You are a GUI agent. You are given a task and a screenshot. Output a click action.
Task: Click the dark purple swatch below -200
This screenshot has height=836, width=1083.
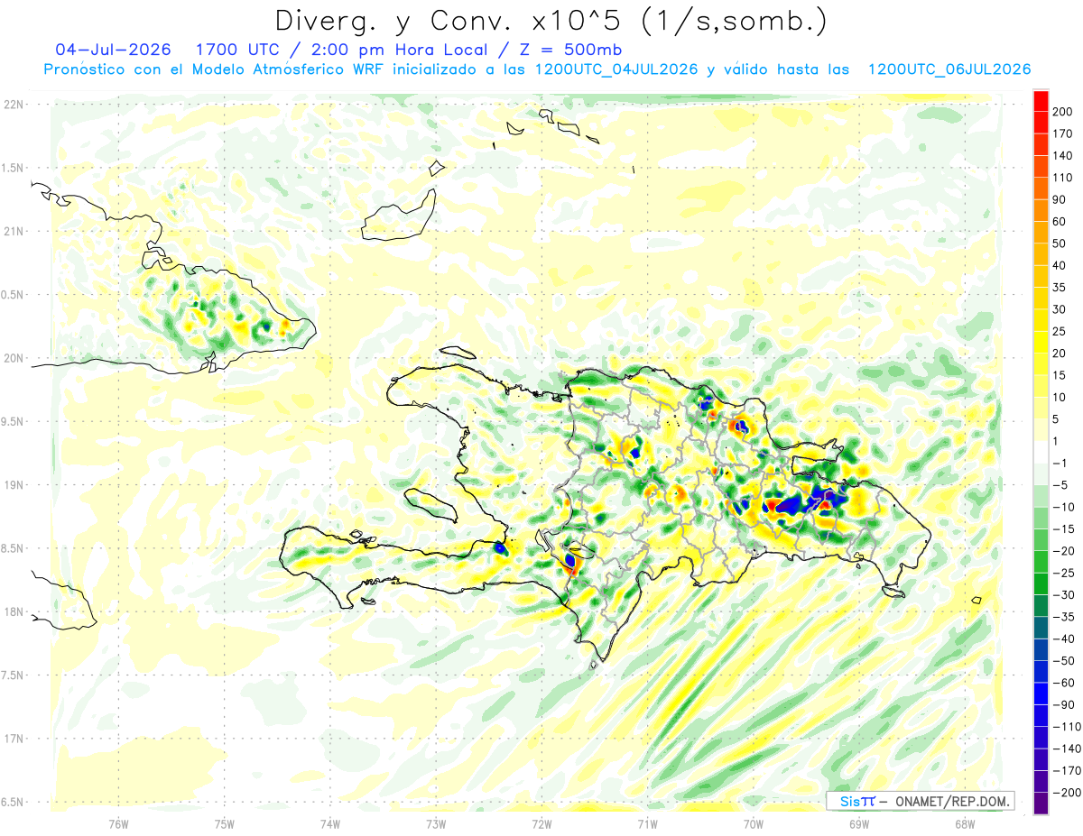click(1040, 803)
